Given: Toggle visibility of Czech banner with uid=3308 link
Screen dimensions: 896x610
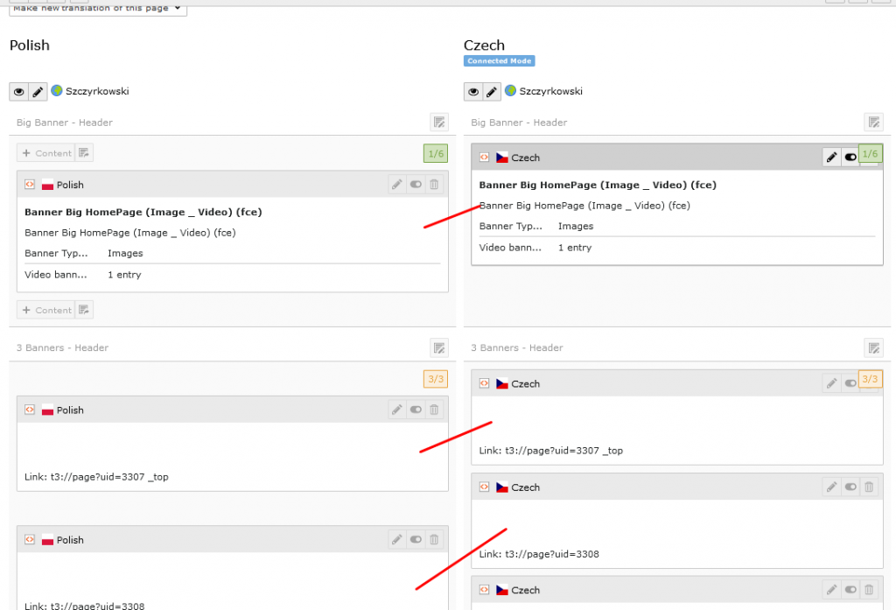Looking at the screenshot, I should 850,487.
